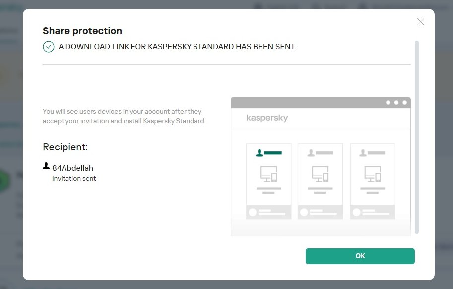Click the devices icon in middle card

pos(320,174)
